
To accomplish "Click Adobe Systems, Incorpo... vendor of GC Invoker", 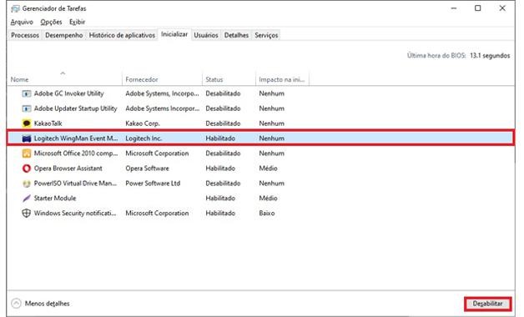I will [162, 93].
